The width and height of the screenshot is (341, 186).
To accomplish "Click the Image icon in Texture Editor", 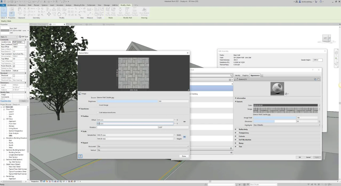I will coord(80,94).
